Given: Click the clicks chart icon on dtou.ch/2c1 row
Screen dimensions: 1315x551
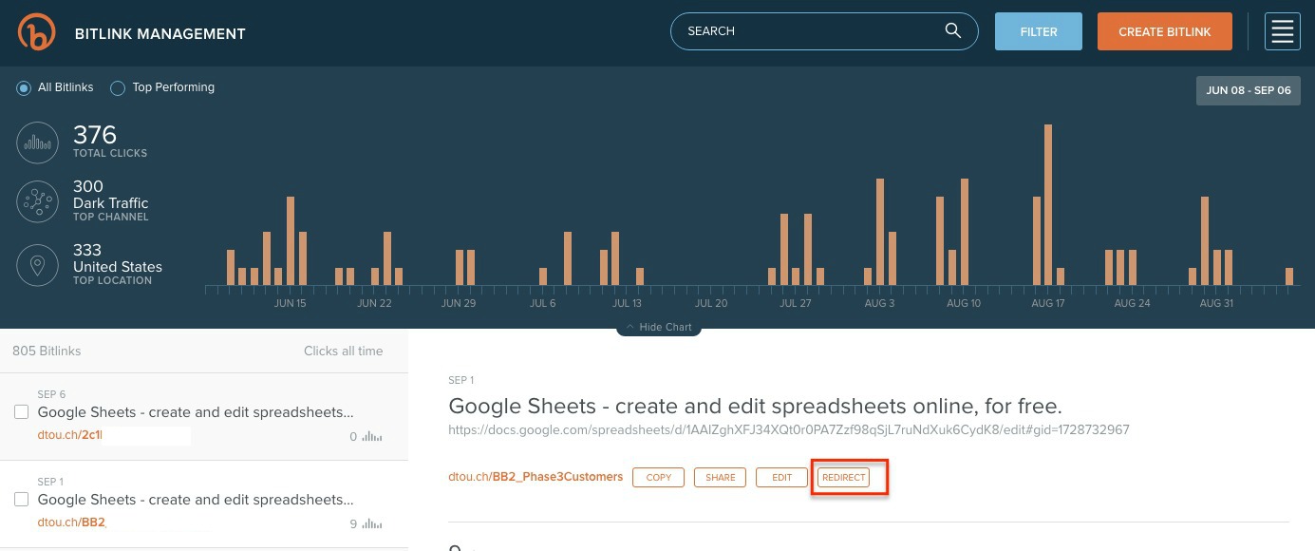Looking at the screenshot, I should pos(372,437).
